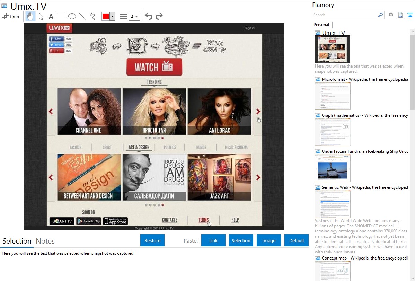Select the Fashion category tab

click(x=76, y=147)
